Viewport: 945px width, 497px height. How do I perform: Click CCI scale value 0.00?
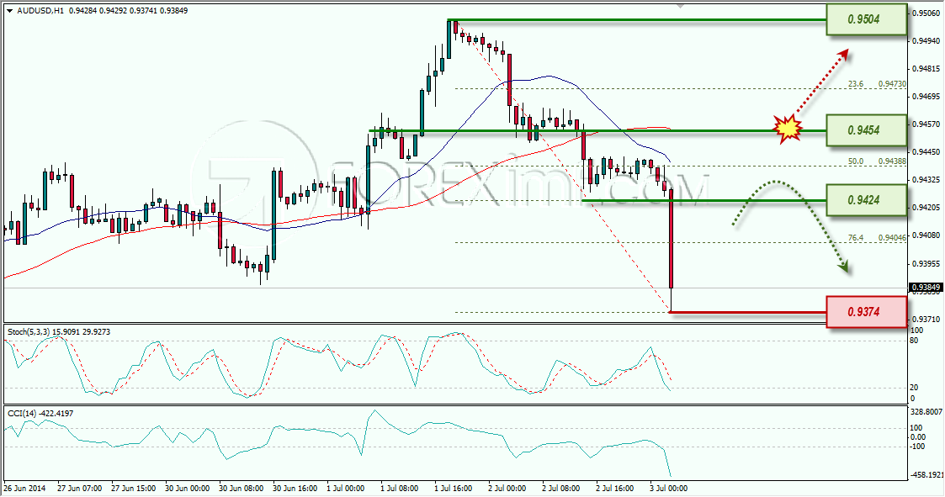918,437
